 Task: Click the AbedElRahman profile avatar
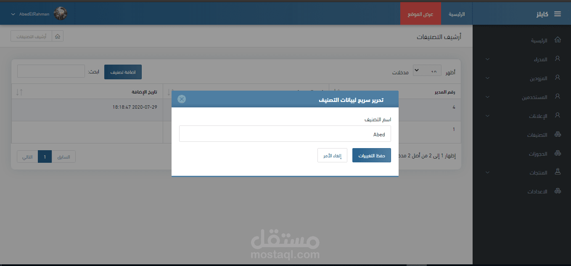pyautogui.click(x=61, y=13)
